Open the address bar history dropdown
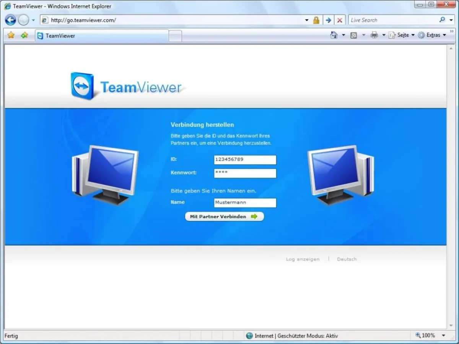Image resolution: width=459 pixels, height=344 pixels. click(x=306, y=19)
